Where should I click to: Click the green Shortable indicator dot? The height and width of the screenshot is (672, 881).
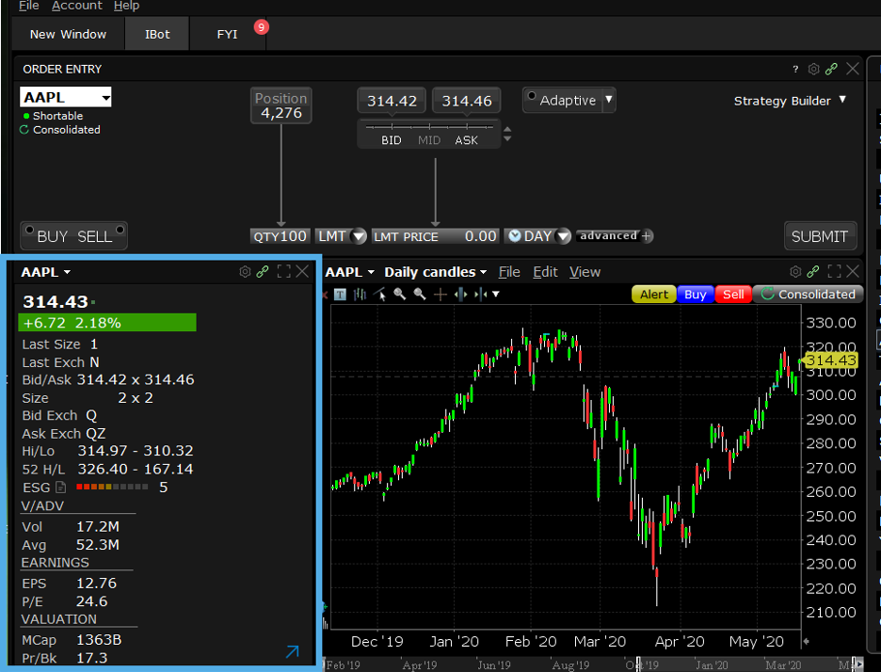click(25, 116)
